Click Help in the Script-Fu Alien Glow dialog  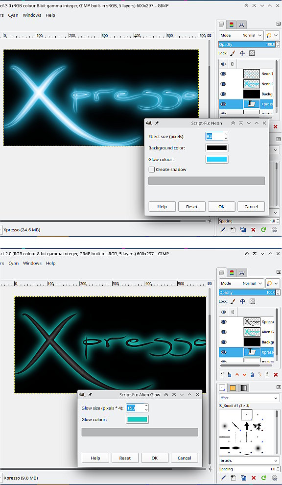(95, 458)
